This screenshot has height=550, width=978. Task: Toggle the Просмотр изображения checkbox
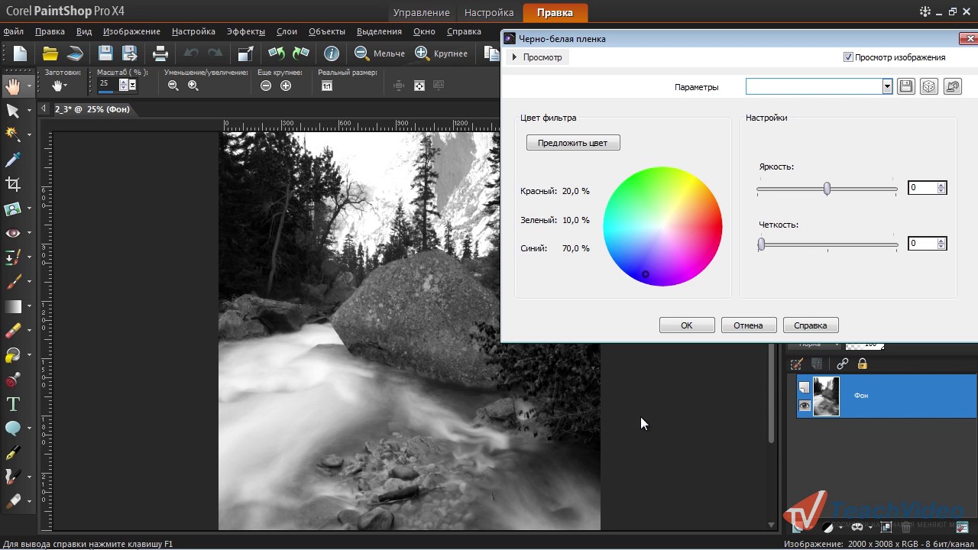pyautogui.click(x=848, y=57)
